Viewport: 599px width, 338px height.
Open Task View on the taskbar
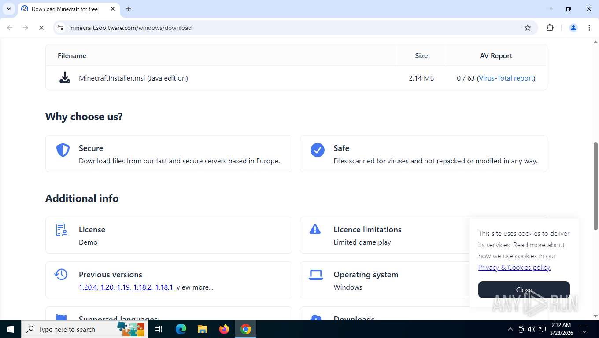(159, 329)
